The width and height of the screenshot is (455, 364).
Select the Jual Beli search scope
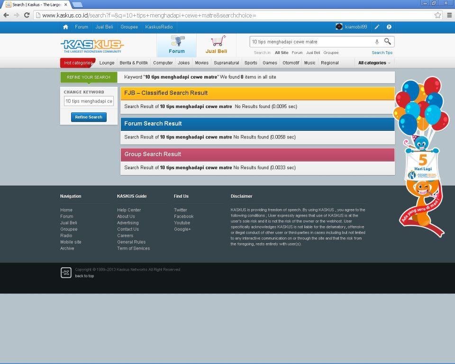coord(313,53)
